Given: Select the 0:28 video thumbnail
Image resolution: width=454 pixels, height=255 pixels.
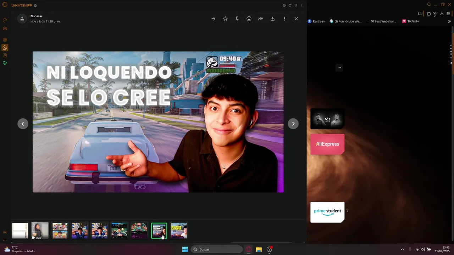Looking at the screenshot, I should click(x=40, y=231).
